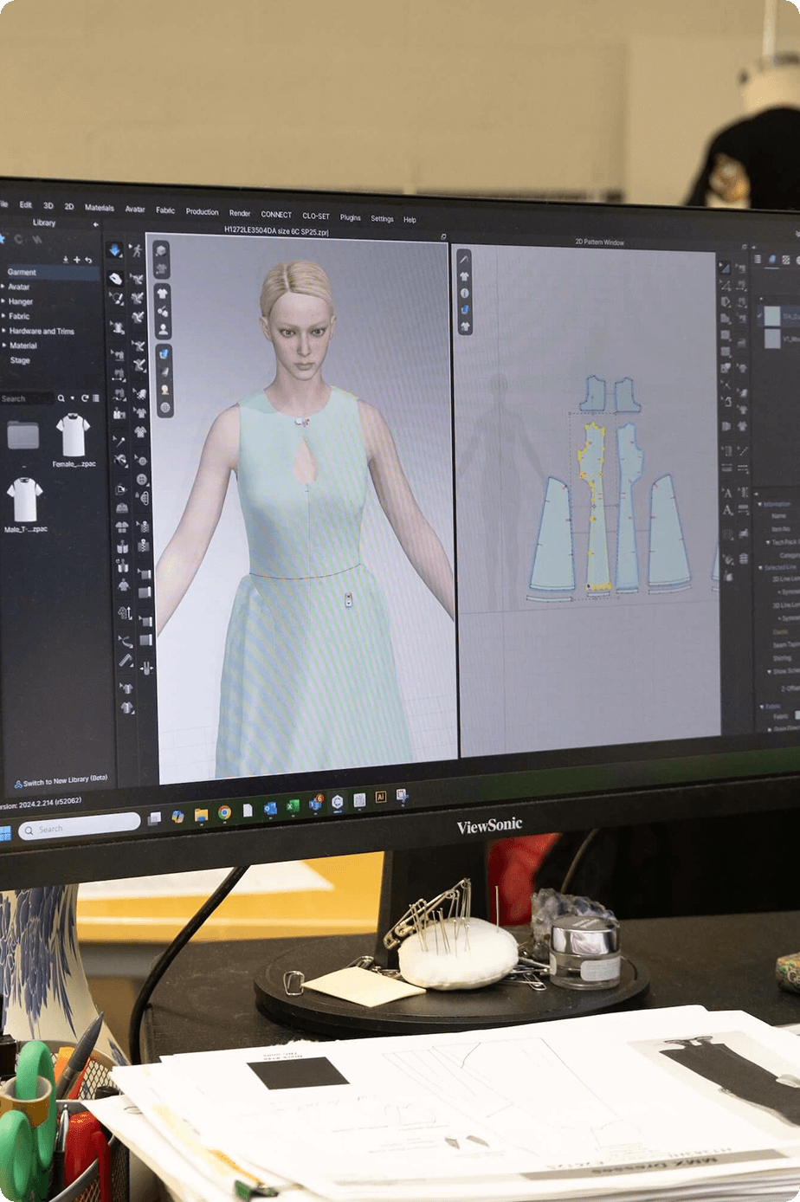The width and height of the screenshot is (800, 1202).
Task: Open the Edit menu
Action: click(x=26, y=205)
